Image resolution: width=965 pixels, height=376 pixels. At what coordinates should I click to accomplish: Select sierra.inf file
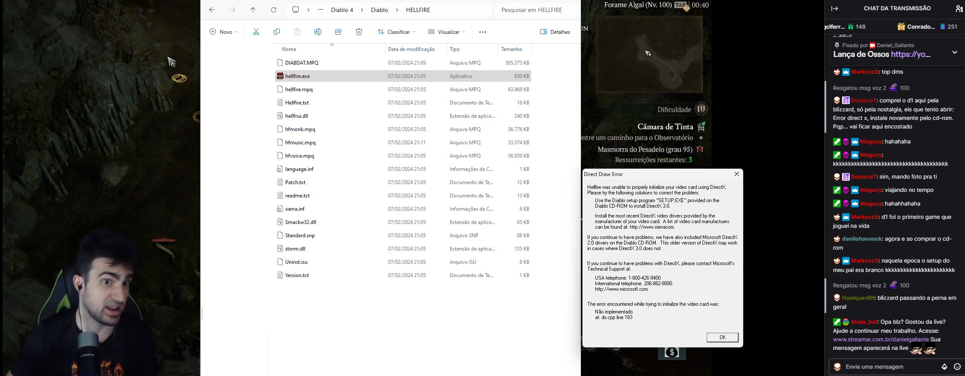click(403, 209)
